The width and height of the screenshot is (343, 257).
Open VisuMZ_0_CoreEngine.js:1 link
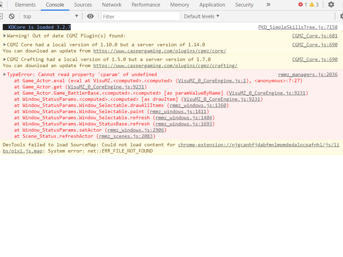pos(212,81)
